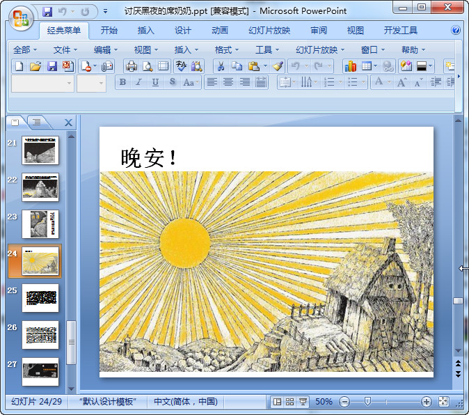Open the research books icon
This screenshot has width=469, height=415.
point(197,66)
